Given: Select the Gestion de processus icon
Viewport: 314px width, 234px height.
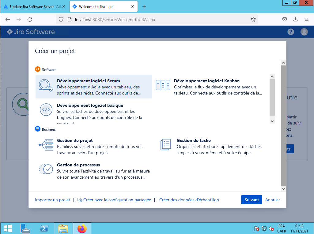Looking at the screenshot, I should 46,169.
